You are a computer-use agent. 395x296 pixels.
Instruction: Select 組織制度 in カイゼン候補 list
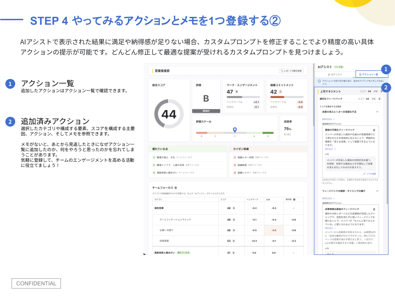pyautogui.click(x=242, y=165)
